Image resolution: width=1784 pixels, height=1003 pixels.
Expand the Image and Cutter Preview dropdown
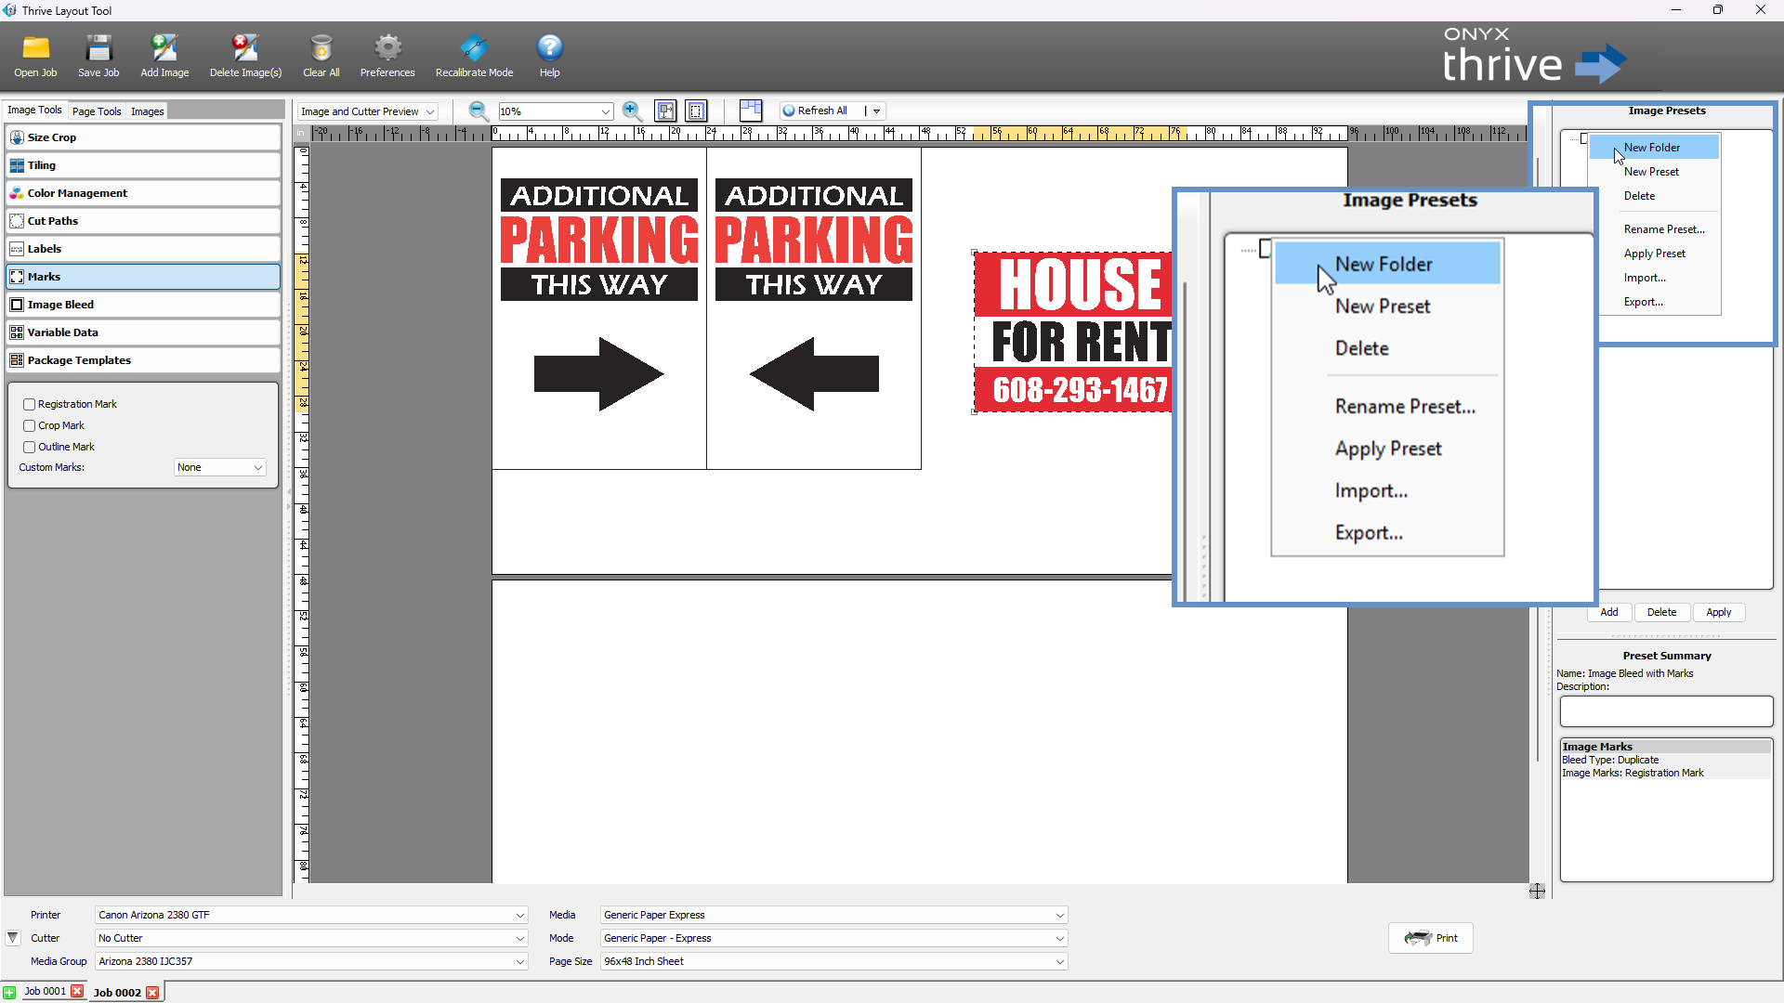368,111
